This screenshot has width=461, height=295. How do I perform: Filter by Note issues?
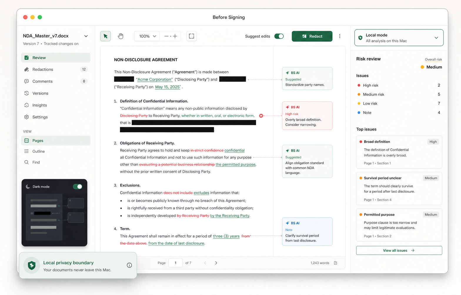coord(399,113)
